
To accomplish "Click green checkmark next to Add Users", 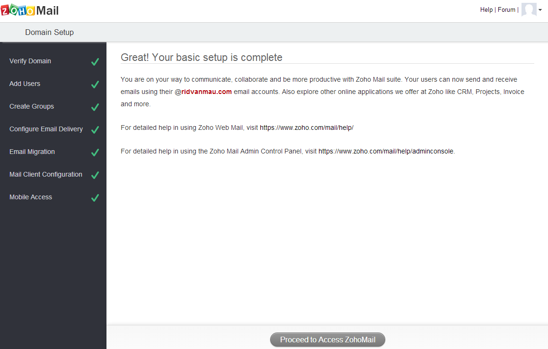I will pos(95,85).
